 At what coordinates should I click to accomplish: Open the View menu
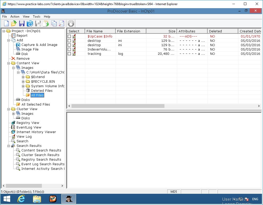pyautogui.click(x=26, y=16)
